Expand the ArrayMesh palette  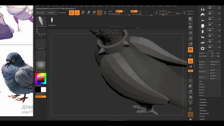click(203, 102)
